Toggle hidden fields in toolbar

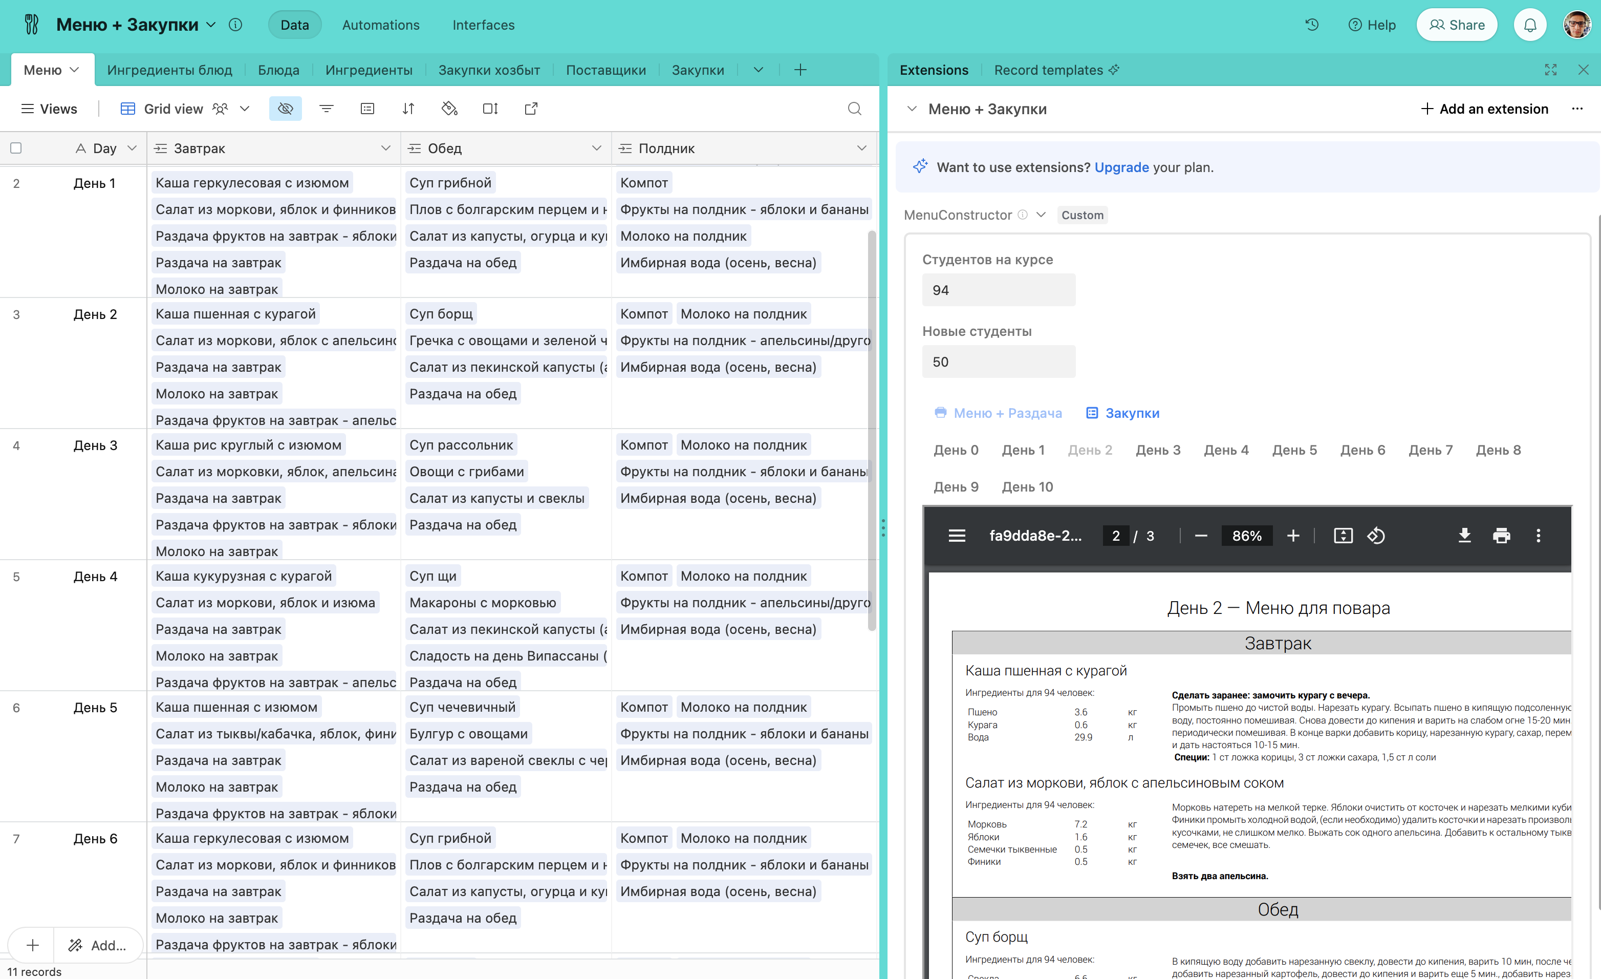[x=285, y=109]
